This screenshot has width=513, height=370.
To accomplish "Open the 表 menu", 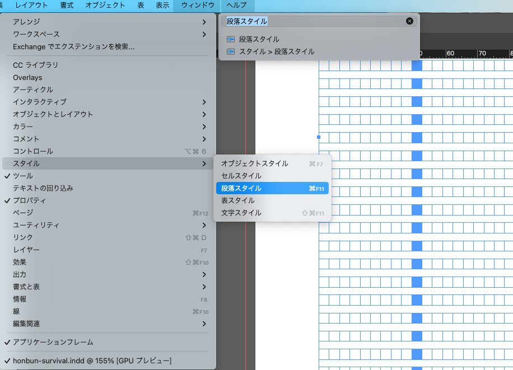I will tap(141, 5).
